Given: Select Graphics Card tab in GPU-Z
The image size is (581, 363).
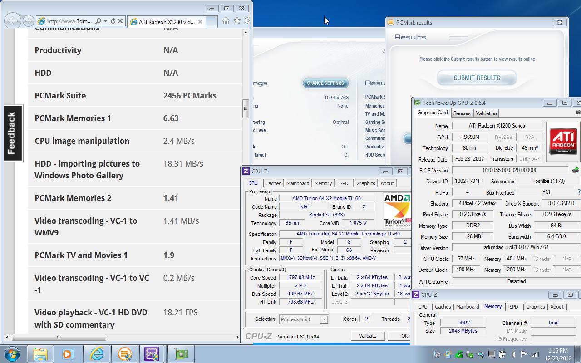Looking at the screenshot, I should pyautogui.click(x=432, y=113).
